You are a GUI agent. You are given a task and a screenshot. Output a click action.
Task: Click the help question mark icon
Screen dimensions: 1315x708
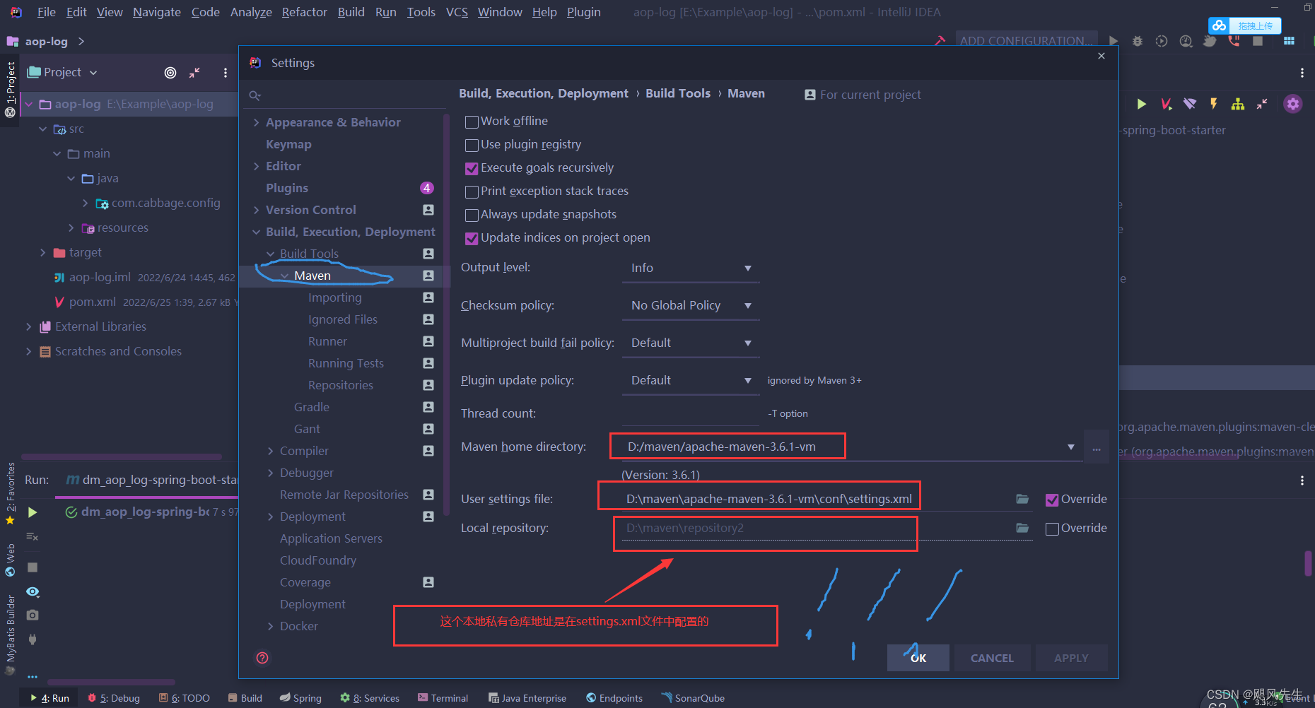[262, 658]
